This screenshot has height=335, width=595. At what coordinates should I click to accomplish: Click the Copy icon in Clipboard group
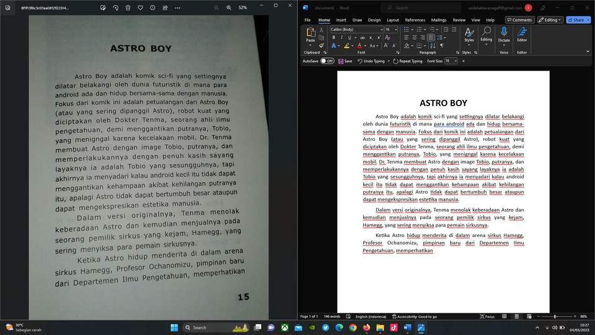point(322,37)
